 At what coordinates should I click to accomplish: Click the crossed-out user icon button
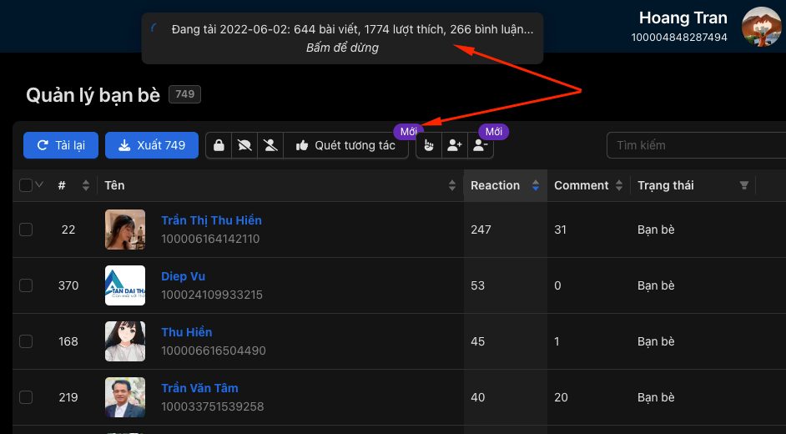click(x=270, y=145)
